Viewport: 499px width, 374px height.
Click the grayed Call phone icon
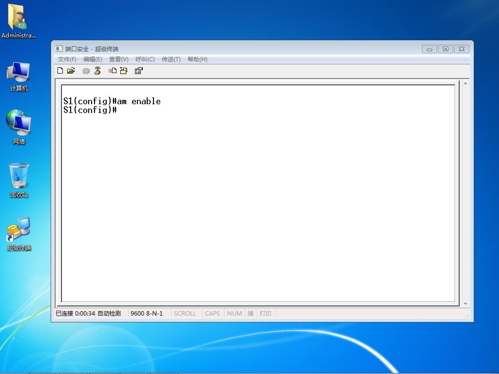pos(86,71)
